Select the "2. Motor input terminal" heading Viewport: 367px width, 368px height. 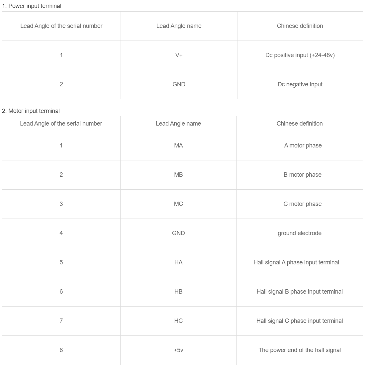[x=31, y=111]
